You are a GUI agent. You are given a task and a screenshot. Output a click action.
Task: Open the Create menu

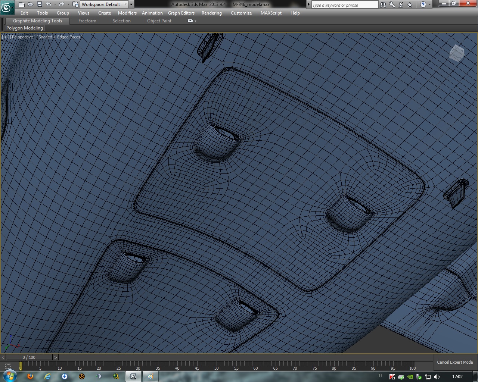105,13
